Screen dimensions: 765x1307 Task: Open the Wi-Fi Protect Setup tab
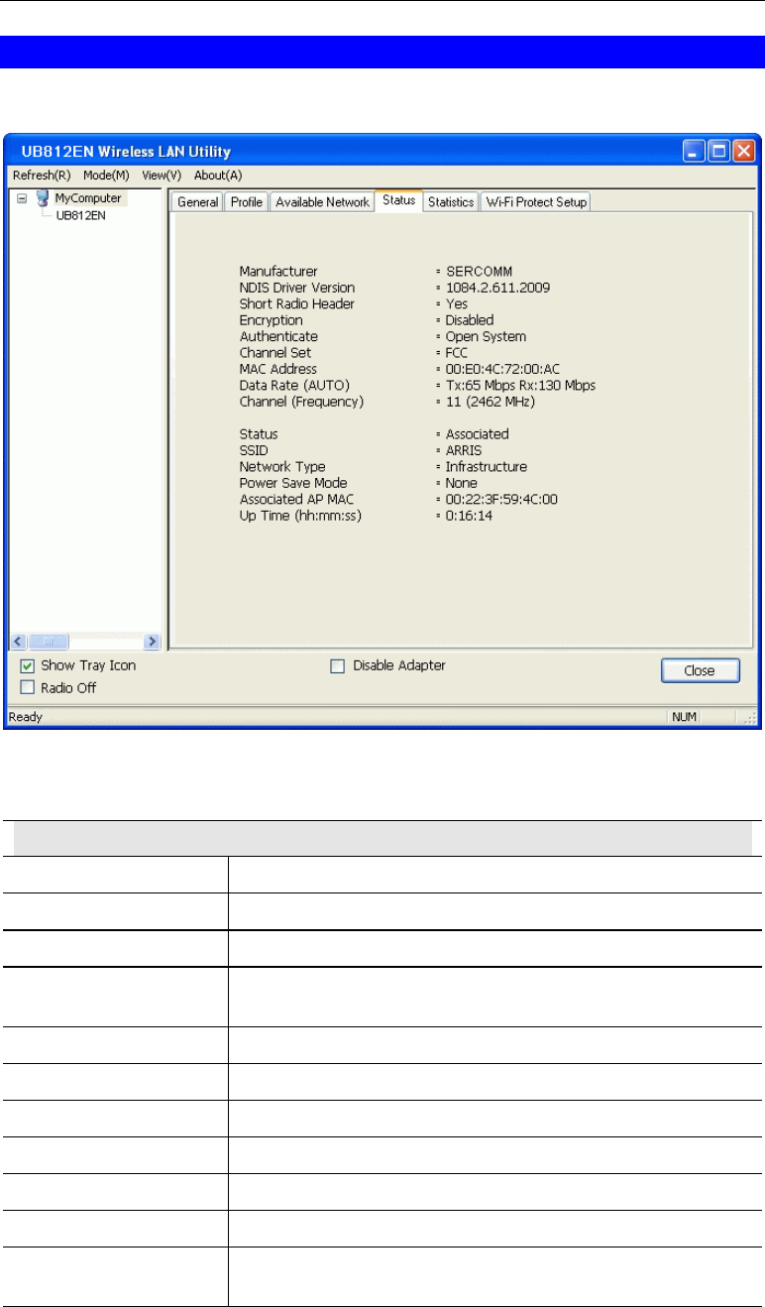tap(536, 202)
